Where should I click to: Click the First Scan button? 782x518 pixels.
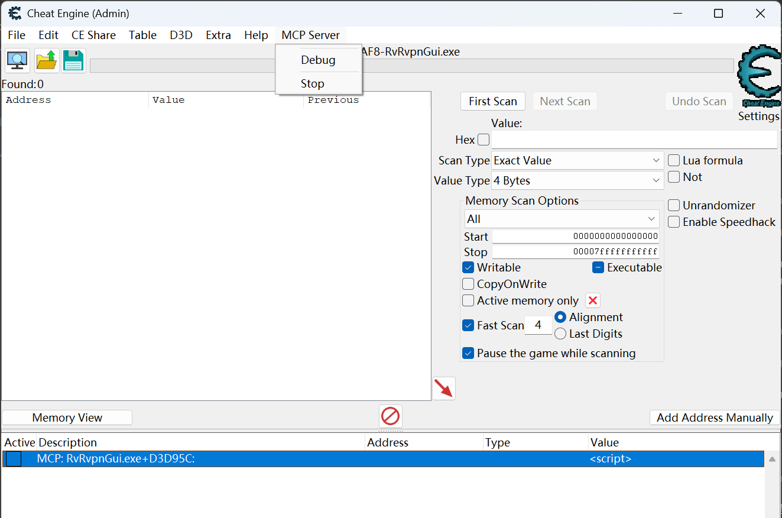tap(493, 101)
